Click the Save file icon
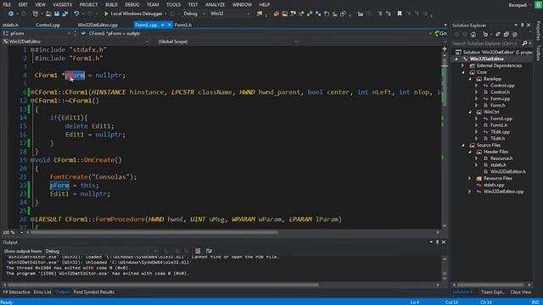This screenshot has height=305, width=543. coord(57,14)
